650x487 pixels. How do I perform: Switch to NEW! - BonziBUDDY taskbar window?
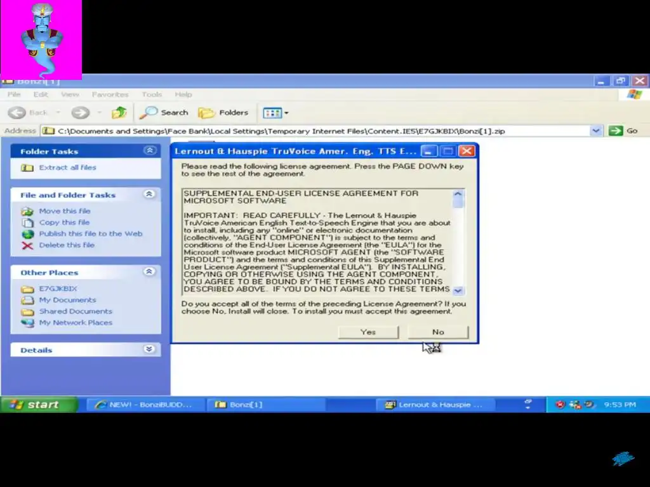point(145,405)
